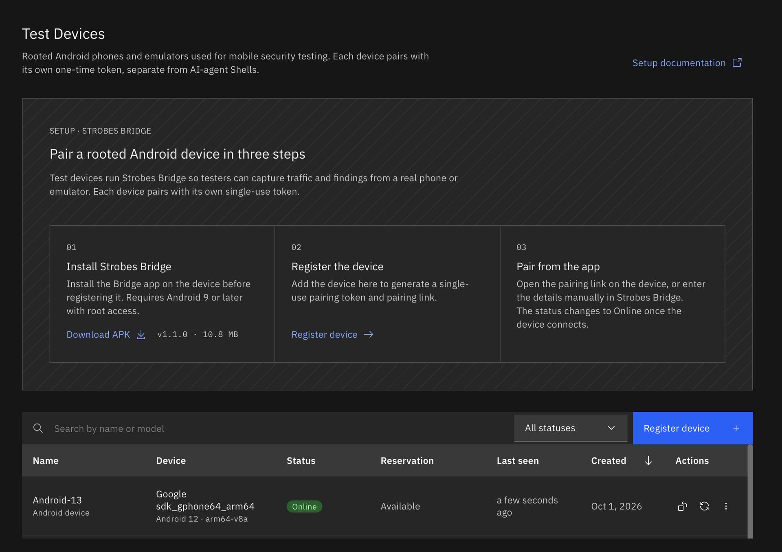This screenshot has width=782, height=552.
Task: Click the plus icon on Register device button
Action: (x=736, y=428)
